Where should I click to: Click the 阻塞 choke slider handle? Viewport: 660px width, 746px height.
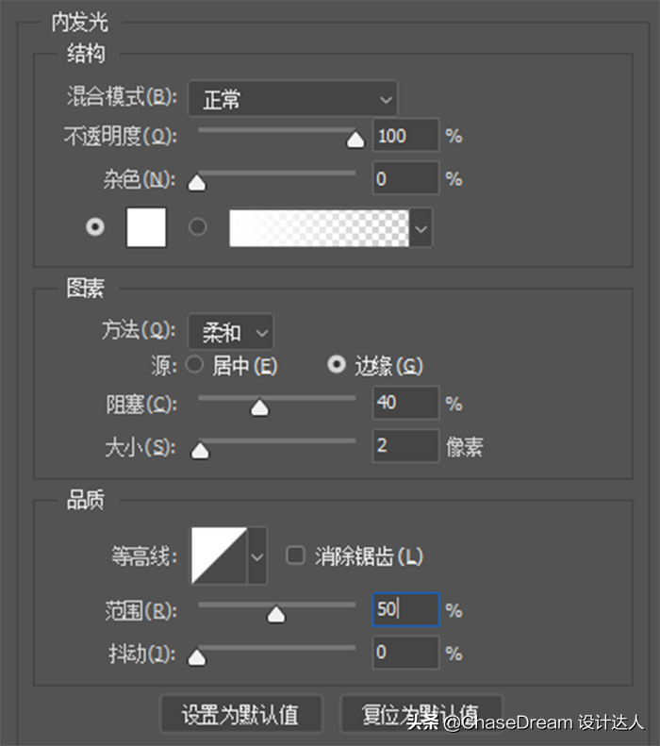[259, 408]
